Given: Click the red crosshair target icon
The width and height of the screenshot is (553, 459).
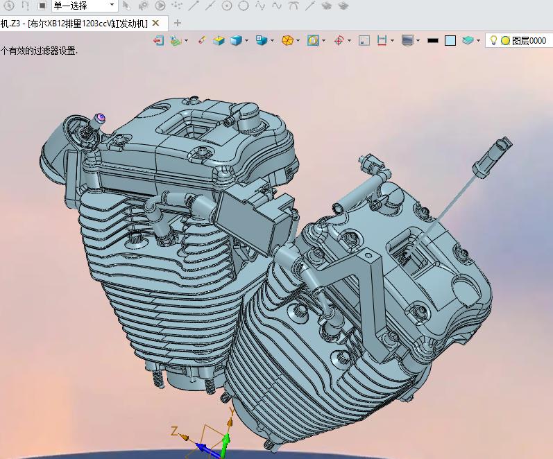Looking at the screenshot, I should [339, 40].
